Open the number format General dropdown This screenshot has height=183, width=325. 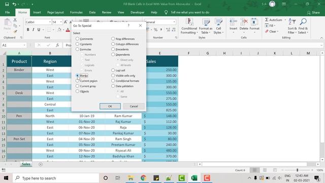pos(174,22)
